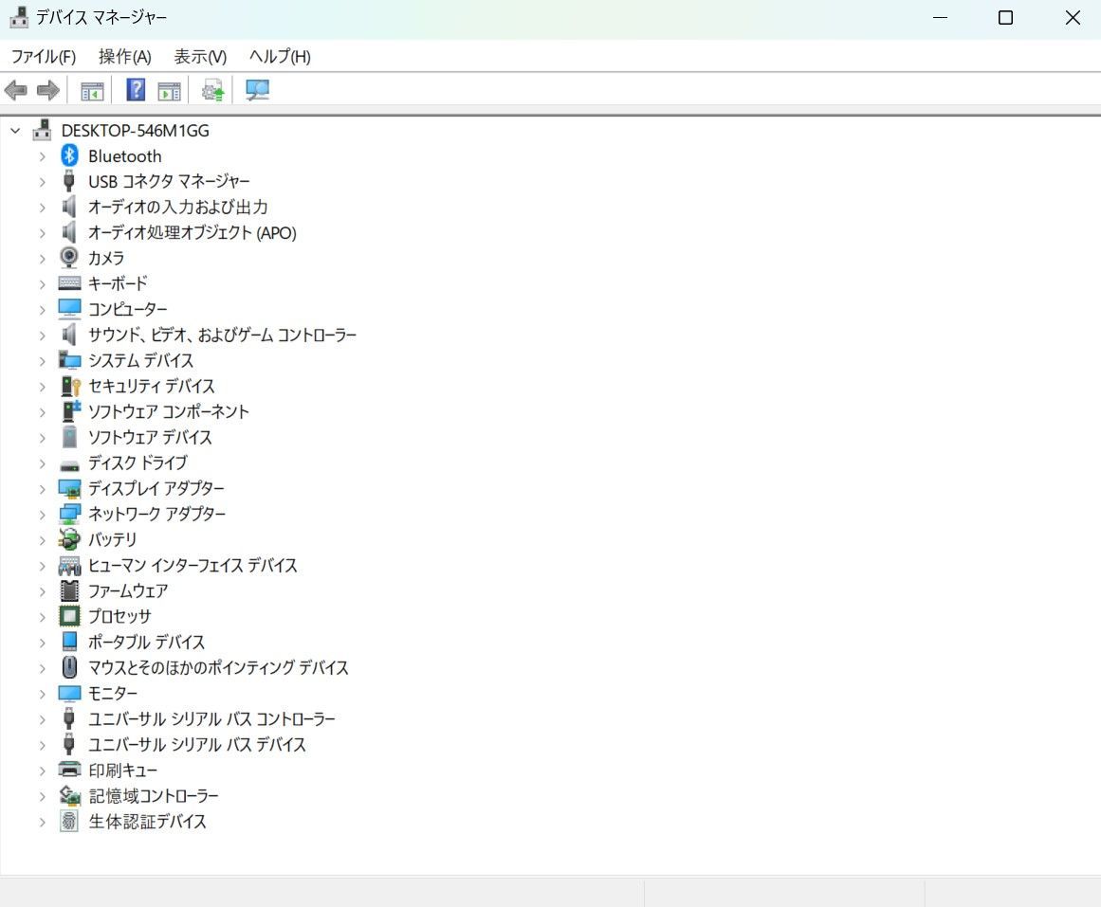The image size is (1101, 907).
Task: Click the ファームウェア chip icon
Action: (69, 590)
